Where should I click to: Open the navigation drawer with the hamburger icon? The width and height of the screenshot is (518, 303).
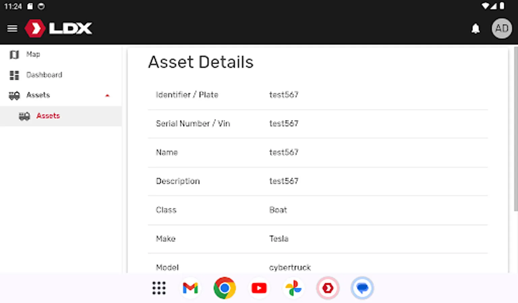coord(12,28)
